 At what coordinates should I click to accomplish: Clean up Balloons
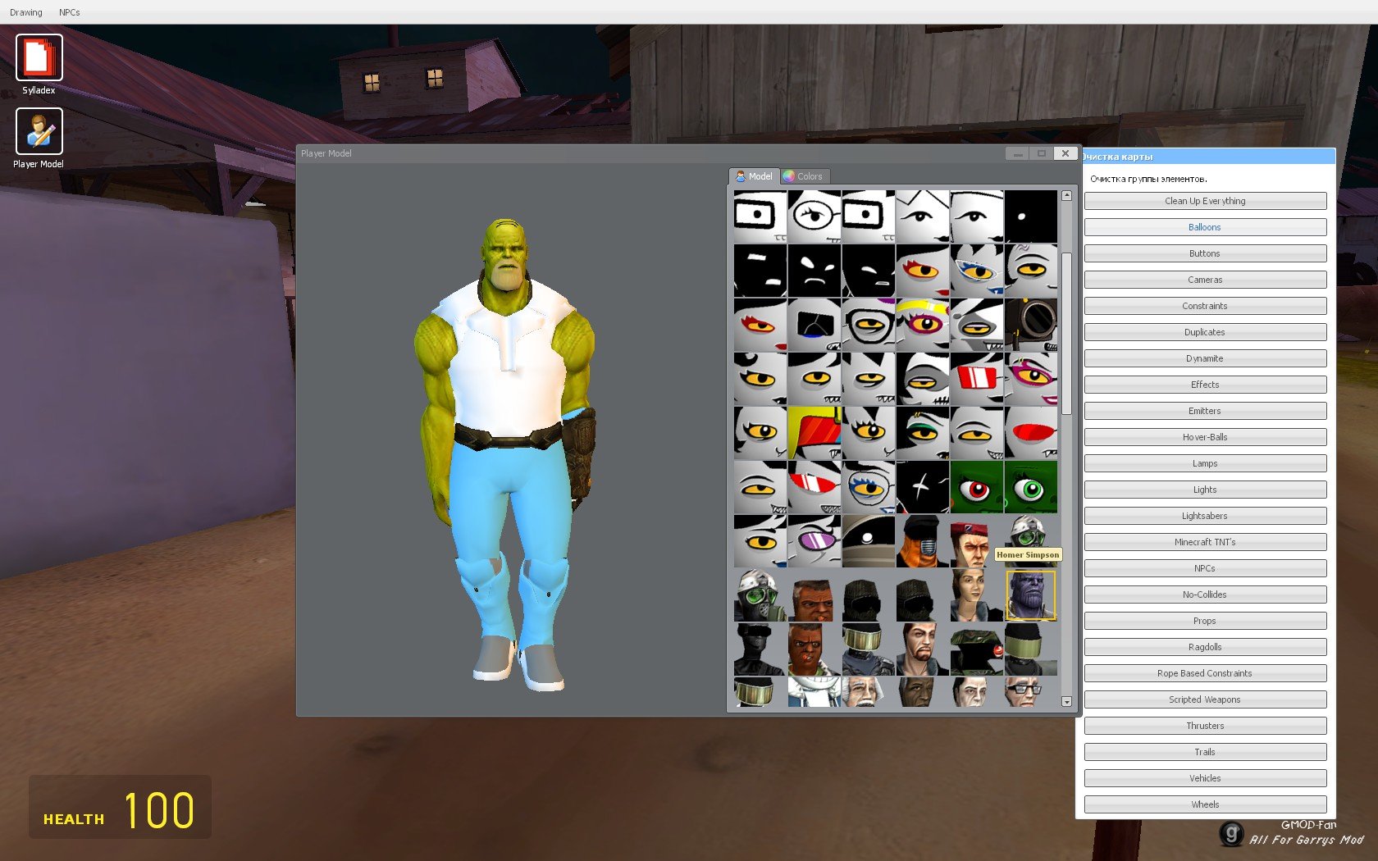click(1205, 227)
